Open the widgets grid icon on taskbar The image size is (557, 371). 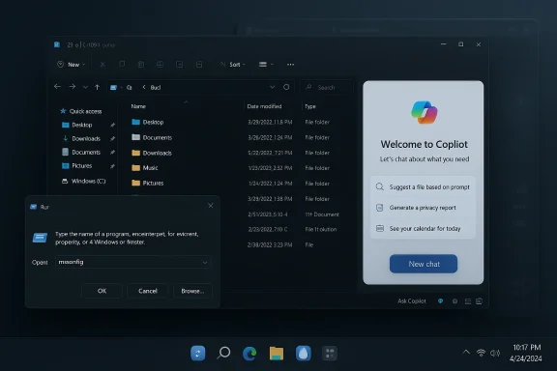pos(330,354)
